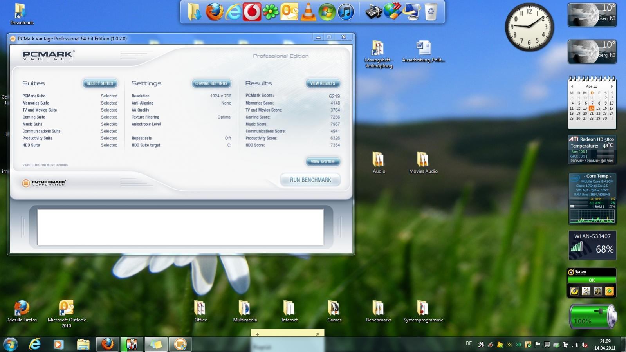Switch to Firefox on the taskbar

107,344
